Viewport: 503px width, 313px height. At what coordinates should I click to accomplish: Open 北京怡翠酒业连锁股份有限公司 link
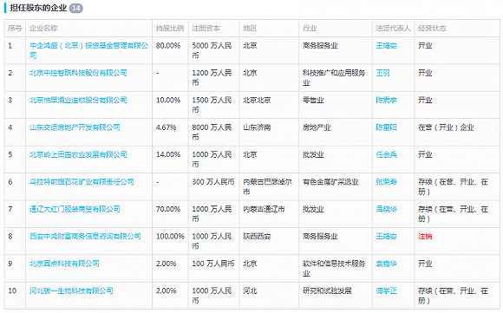pos(78,100)
